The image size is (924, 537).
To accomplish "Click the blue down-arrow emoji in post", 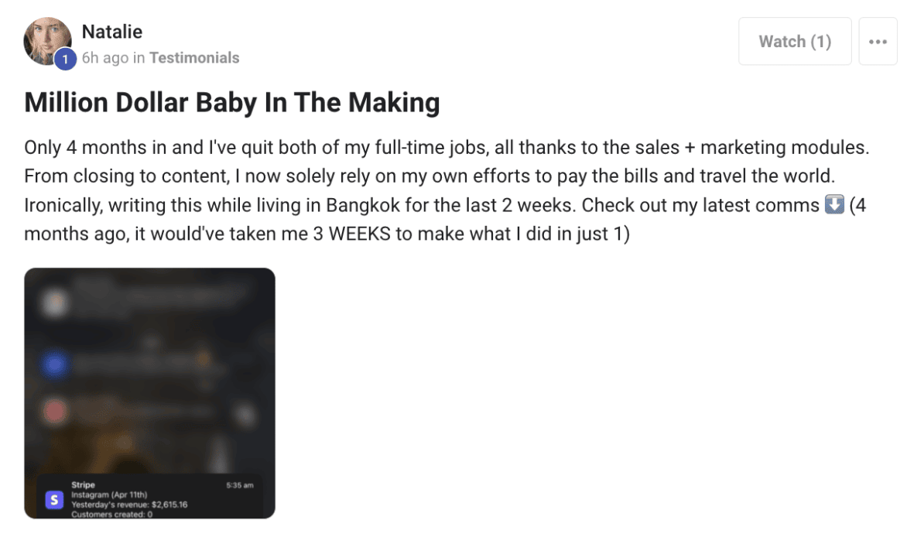I will (x=833, y=205).
